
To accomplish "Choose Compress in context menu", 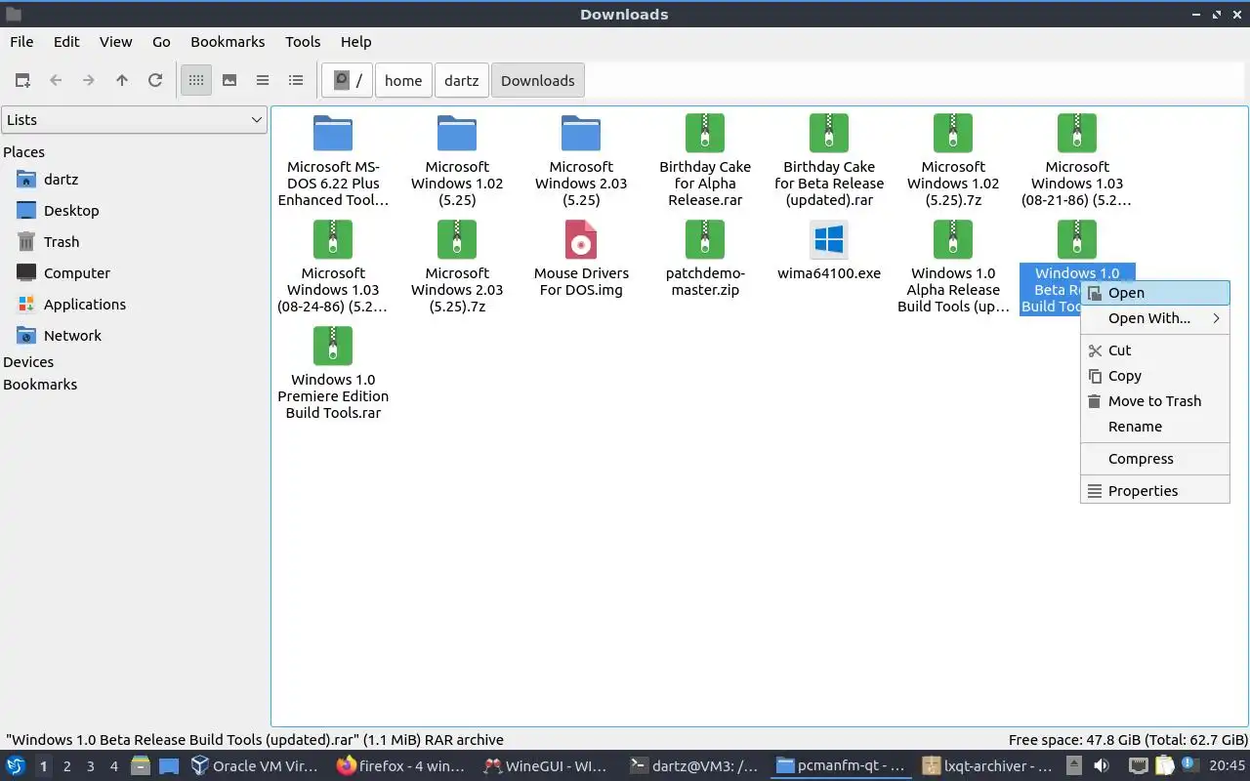I will 1155,459.
